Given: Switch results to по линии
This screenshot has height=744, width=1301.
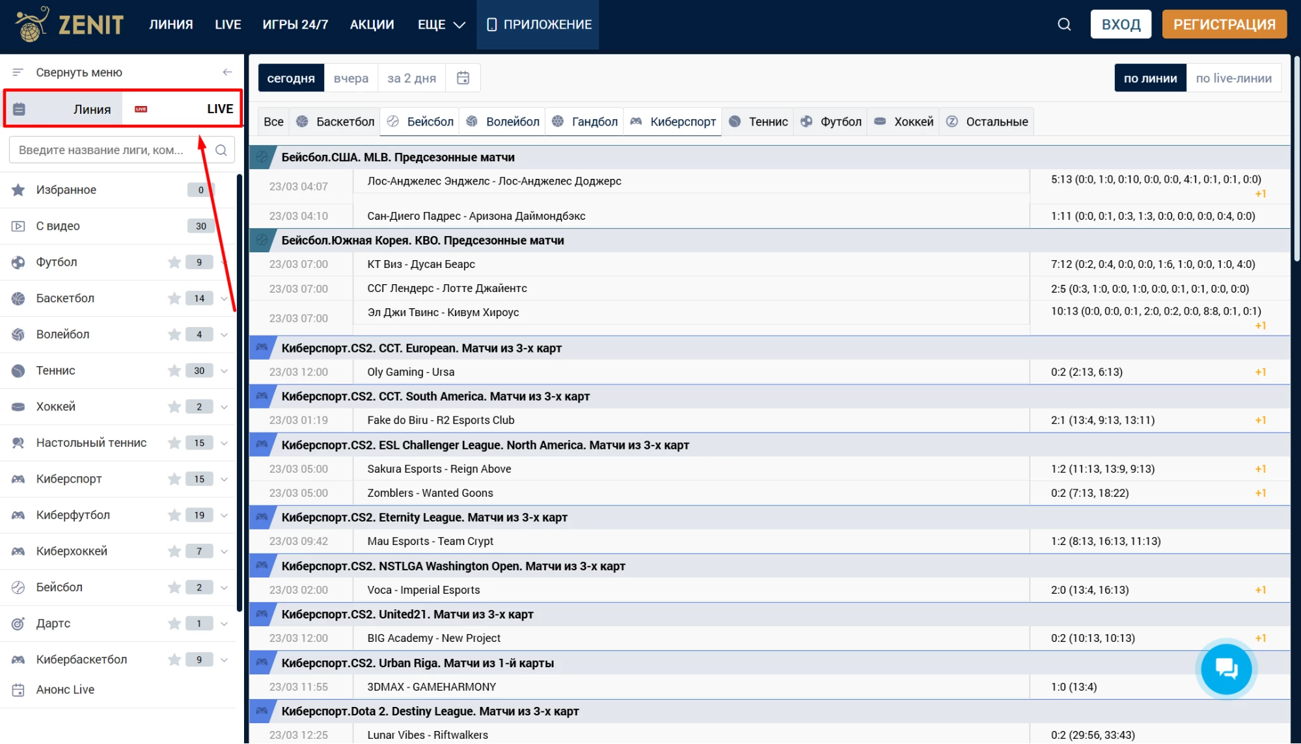Looking at the screenshot, I should point(1150,78).
